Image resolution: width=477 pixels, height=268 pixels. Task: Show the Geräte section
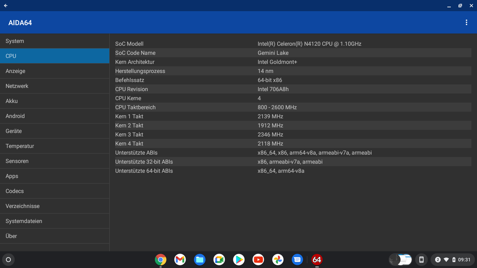[55, 131]
